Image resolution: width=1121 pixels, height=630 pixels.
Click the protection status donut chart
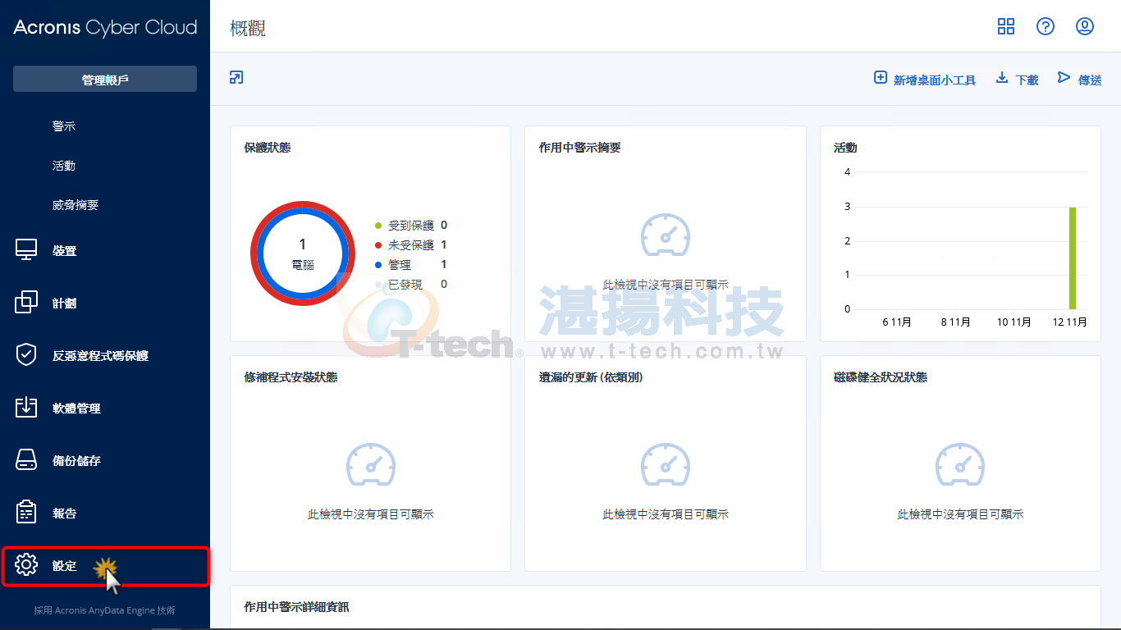(303, 253)
